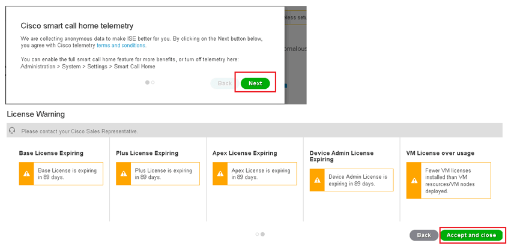
Task: Click the VM License over usage heading
Action: click(440, 153)
